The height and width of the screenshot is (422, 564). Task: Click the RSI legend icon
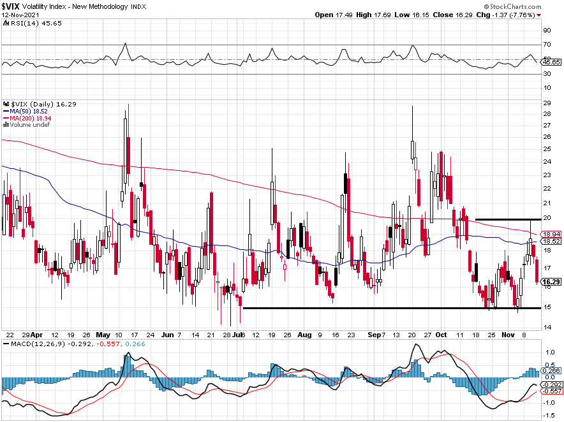coord(6,24)
